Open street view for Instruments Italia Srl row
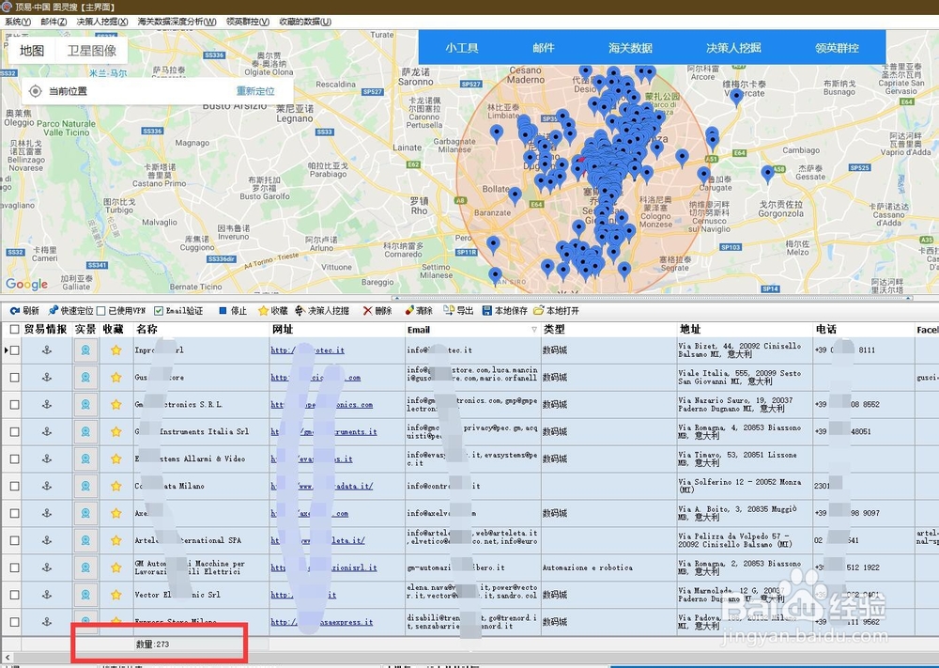 coord(85,431)
